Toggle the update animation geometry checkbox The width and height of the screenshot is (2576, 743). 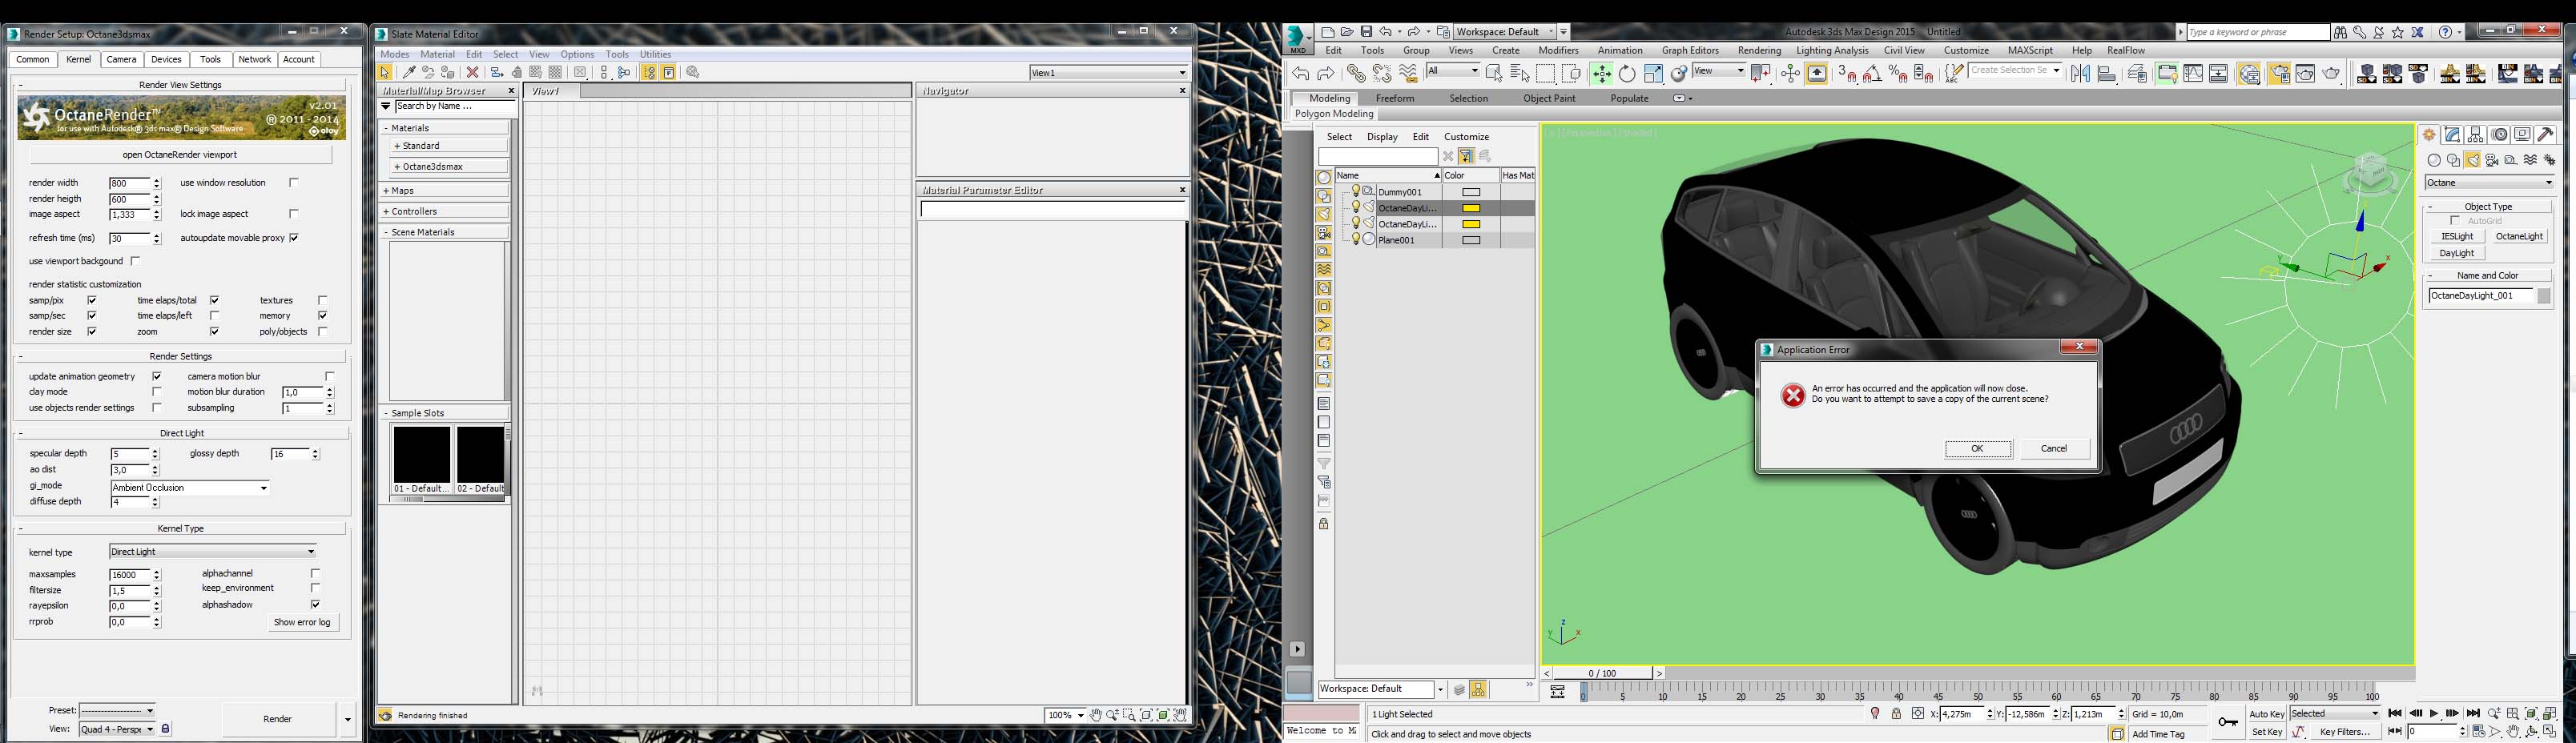[157, 377]
